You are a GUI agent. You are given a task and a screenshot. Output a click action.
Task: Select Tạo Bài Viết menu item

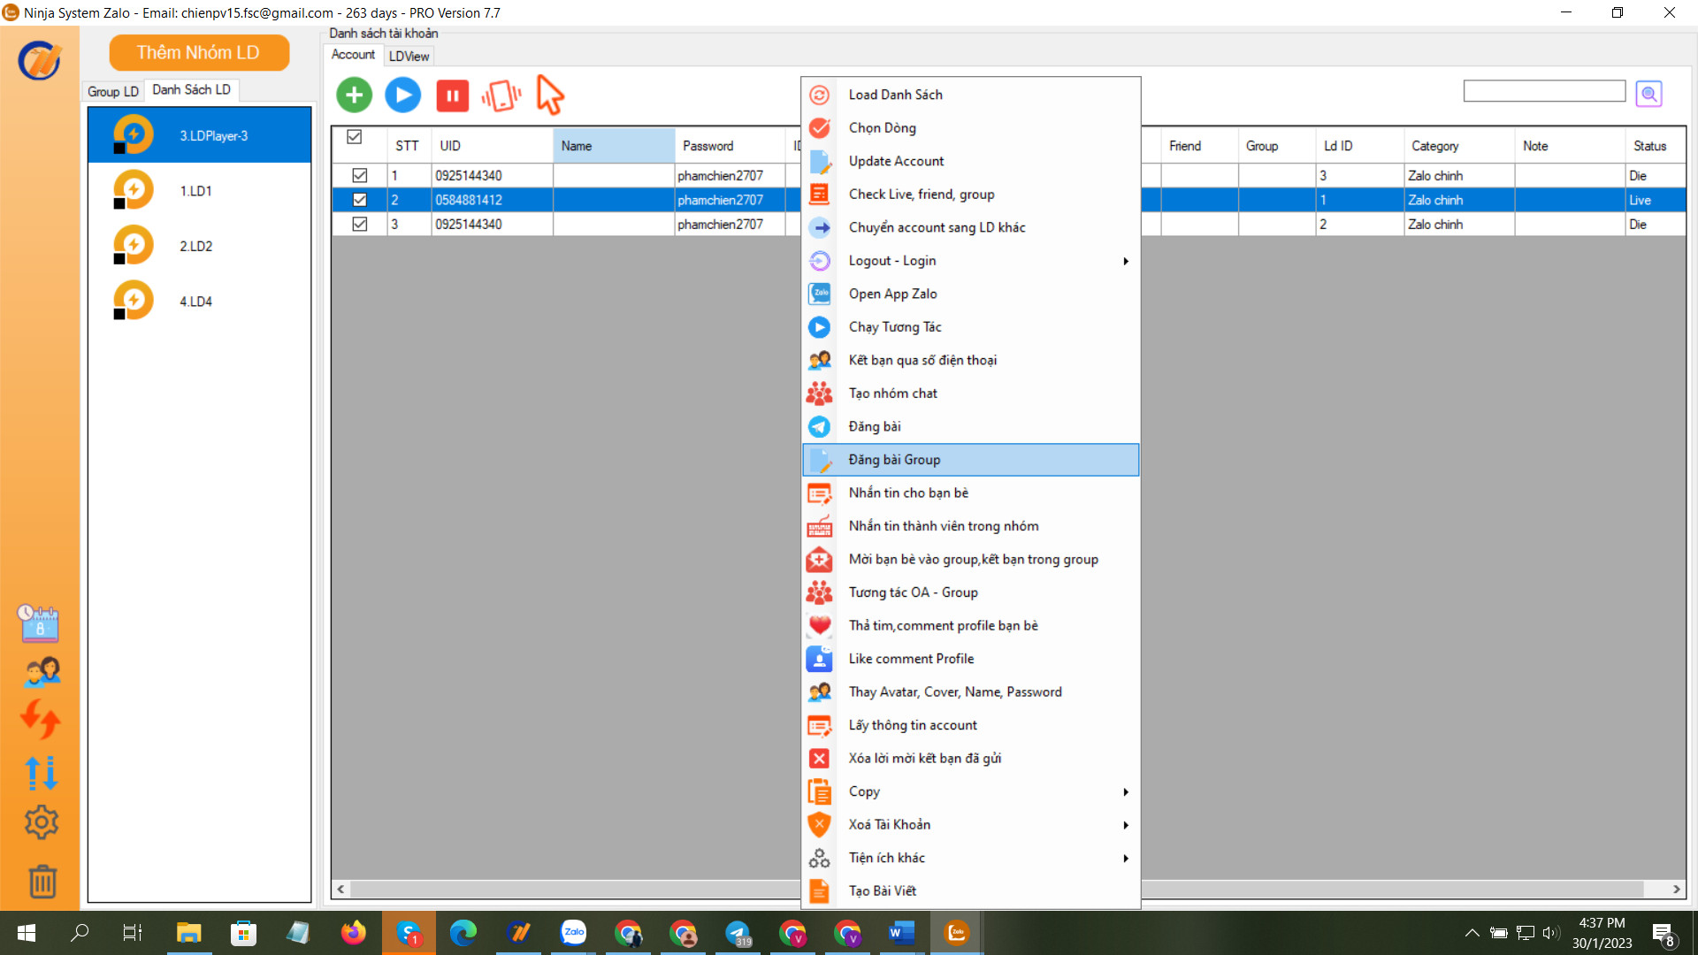pos(971,890)
